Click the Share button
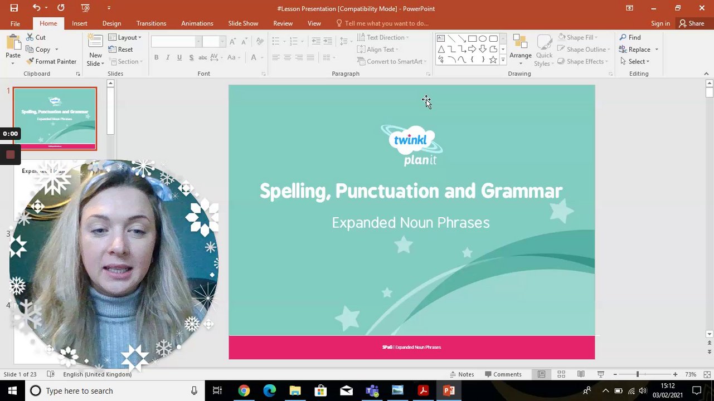 (691, 23)
